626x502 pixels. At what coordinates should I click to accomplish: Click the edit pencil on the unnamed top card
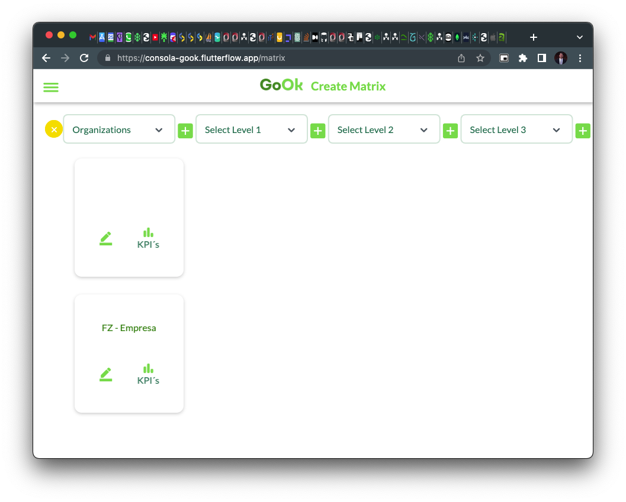coord(106,239)
